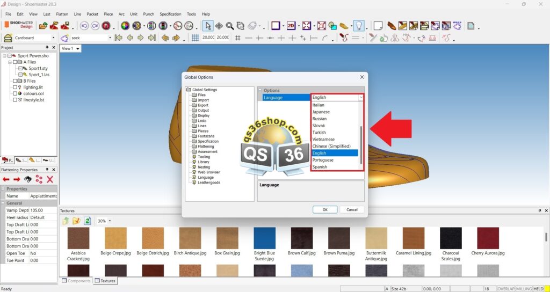550x292 pixels.
Task: Select the arrow pointer tool
Action: 208,25
